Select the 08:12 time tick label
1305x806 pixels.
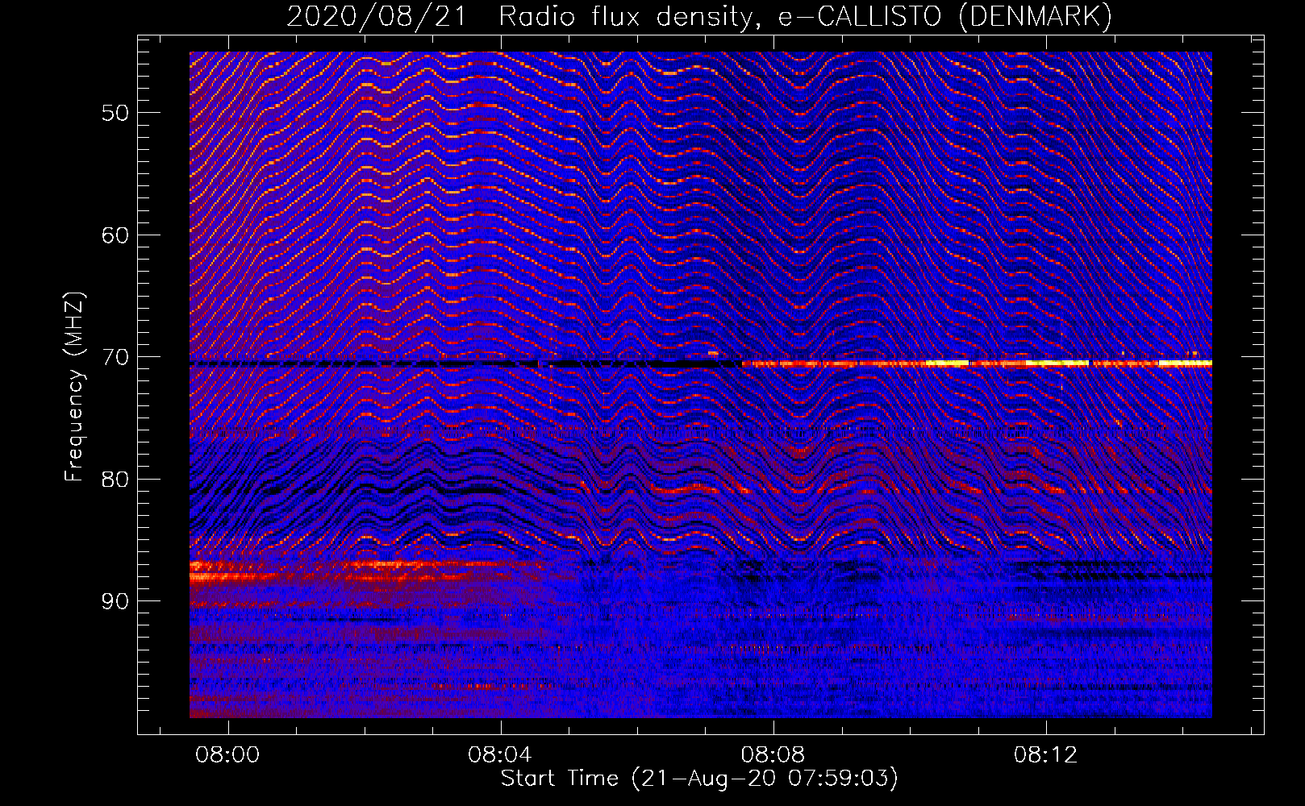click(x=1045, y=755)
